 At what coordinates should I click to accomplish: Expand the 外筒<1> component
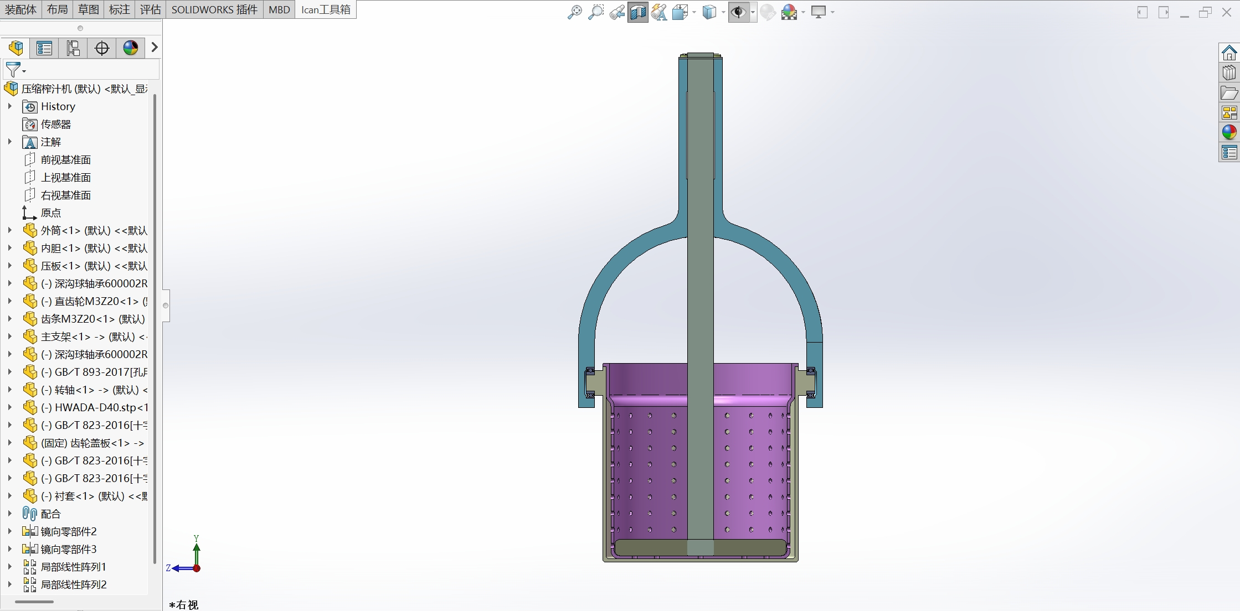click(9, 230)
